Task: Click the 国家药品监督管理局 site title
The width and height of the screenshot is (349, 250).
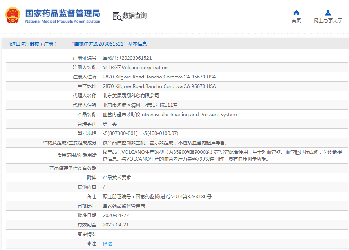Action: click(x=63, y=13)
